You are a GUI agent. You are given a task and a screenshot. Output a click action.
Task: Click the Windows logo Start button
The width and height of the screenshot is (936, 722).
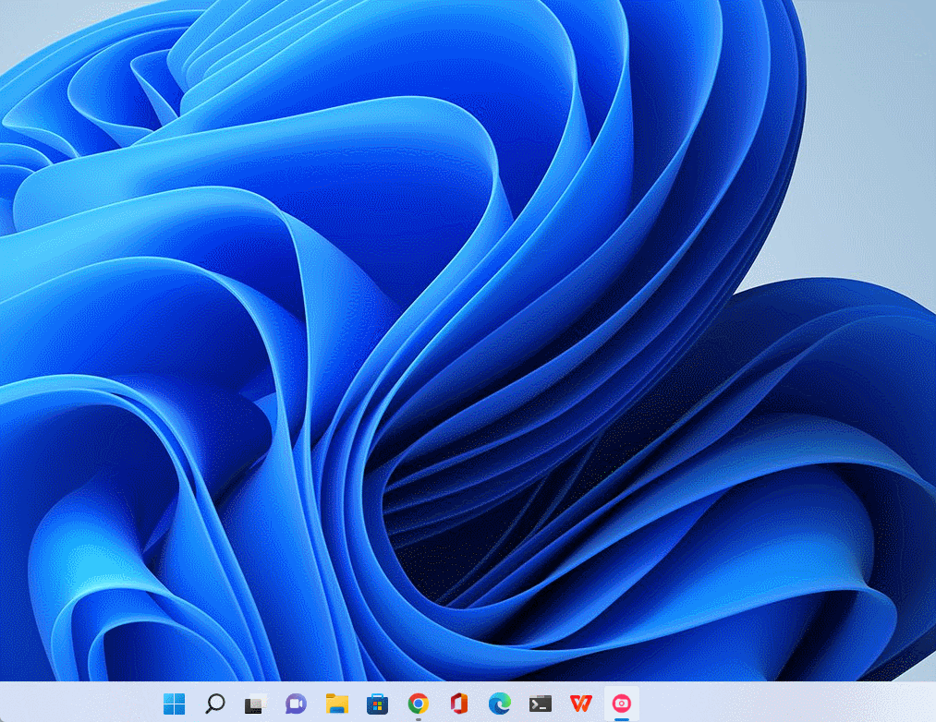175,704
